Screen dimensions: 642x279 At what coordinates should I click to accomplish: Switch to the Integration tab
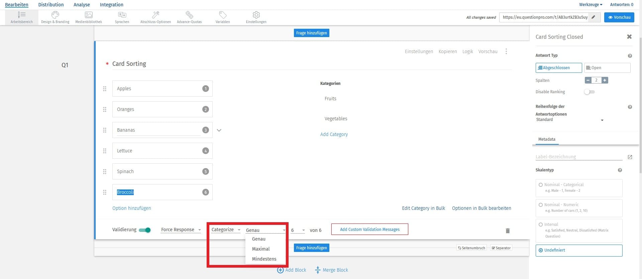tap(112, 5)
